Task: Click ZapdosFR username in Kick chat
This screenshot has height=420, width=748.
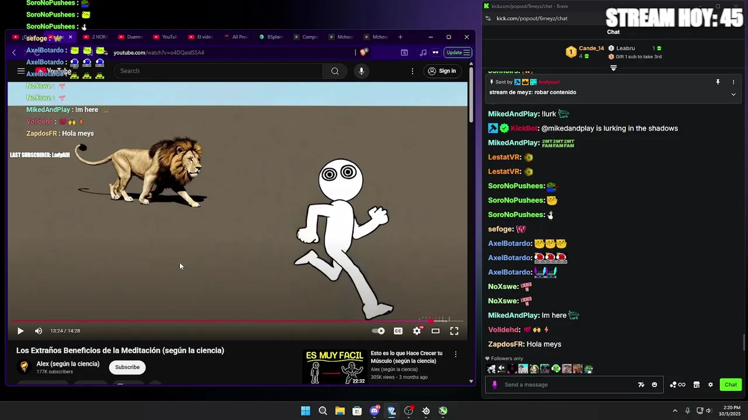Action: pyautogui.click(x=506, y=344)
